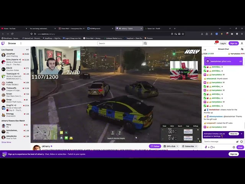Open the bits cheer icon in chat input

[237, 141]
